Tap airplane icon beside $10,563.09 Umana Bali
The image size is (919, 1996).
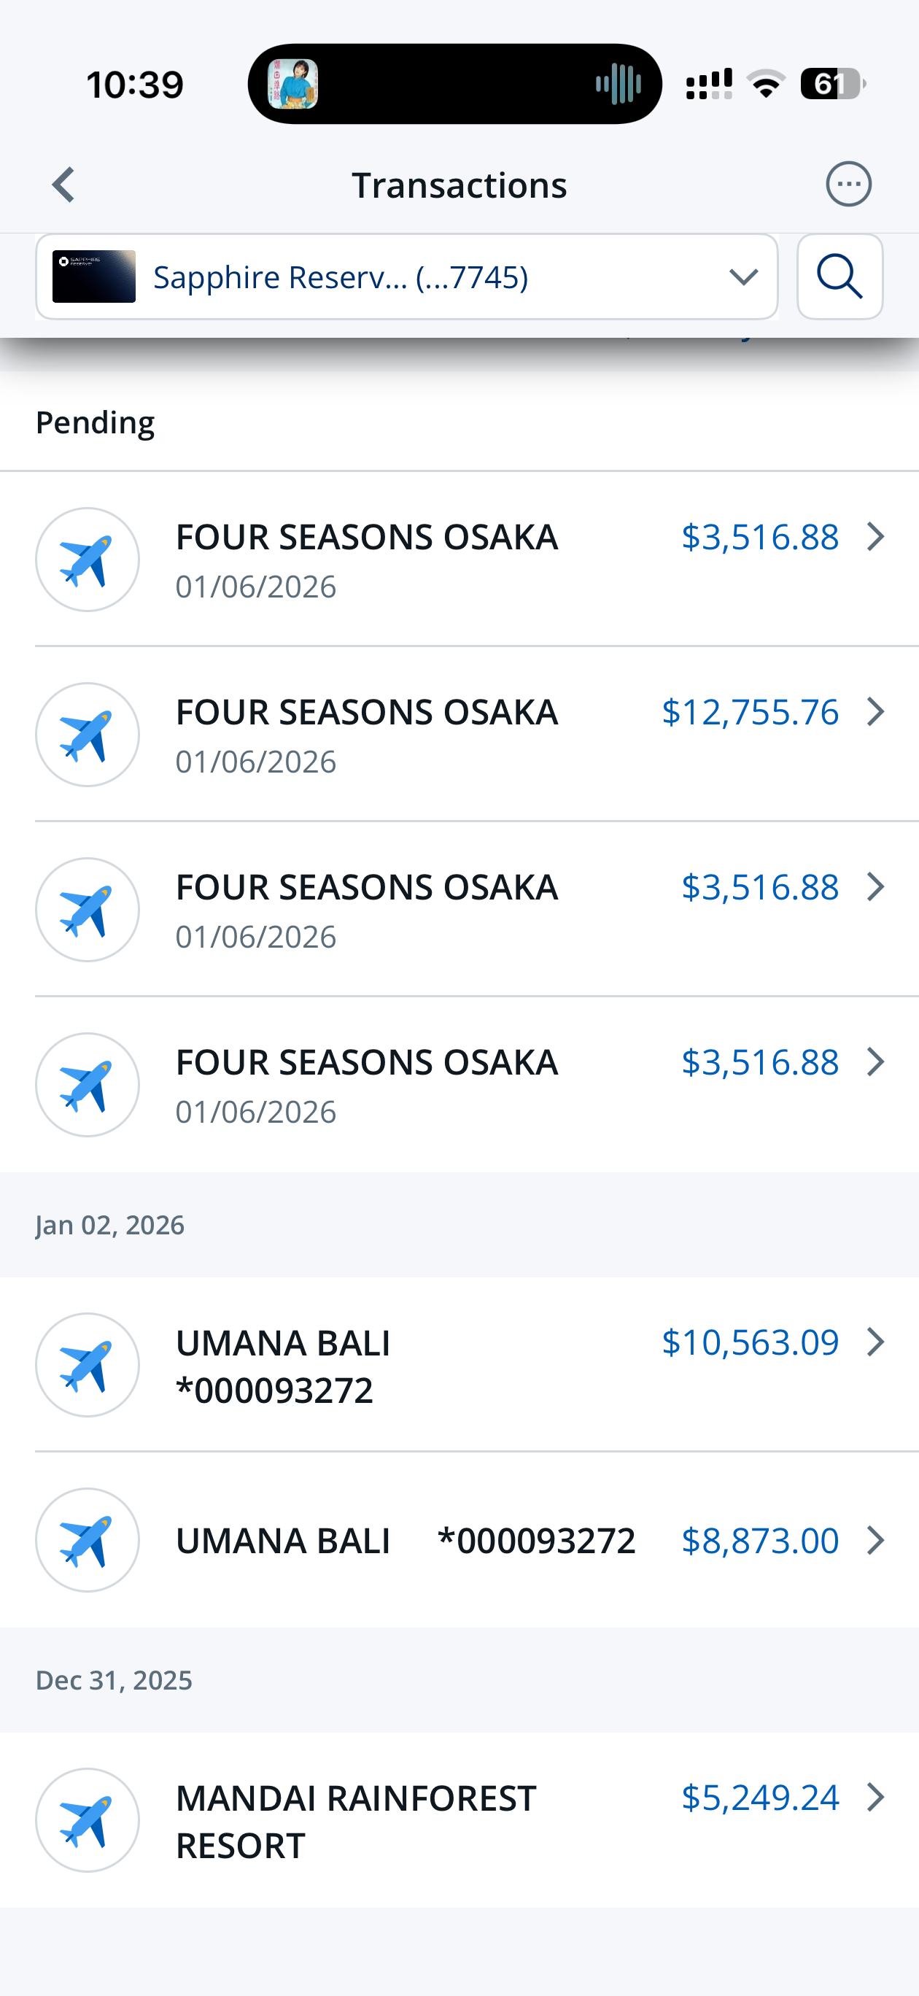pos(88,1364)
